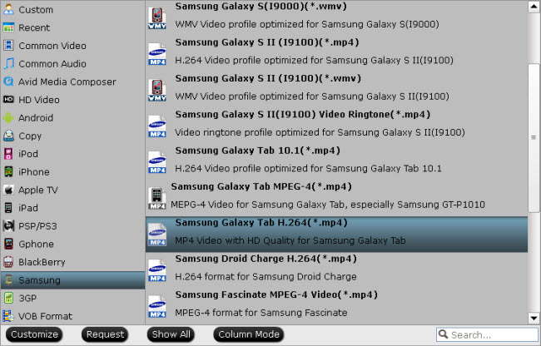
Task: Click 'H.264 format for Samsung Droid Charge' text
Action: click(266, 276)
